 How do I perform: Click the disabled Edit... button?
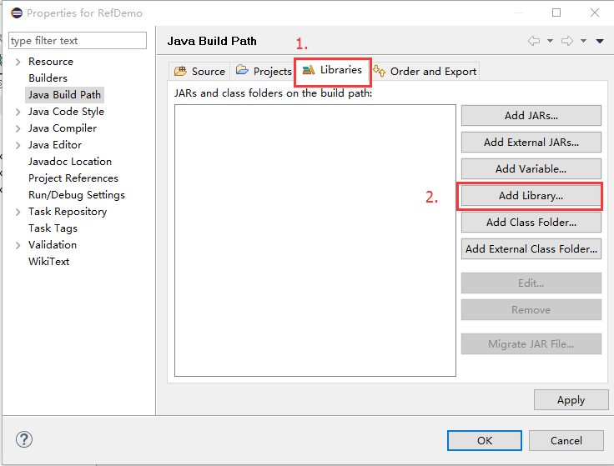[x=531, y=283]
